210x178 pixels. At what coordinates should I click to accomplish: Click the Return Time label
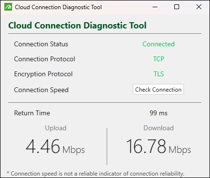32,113
